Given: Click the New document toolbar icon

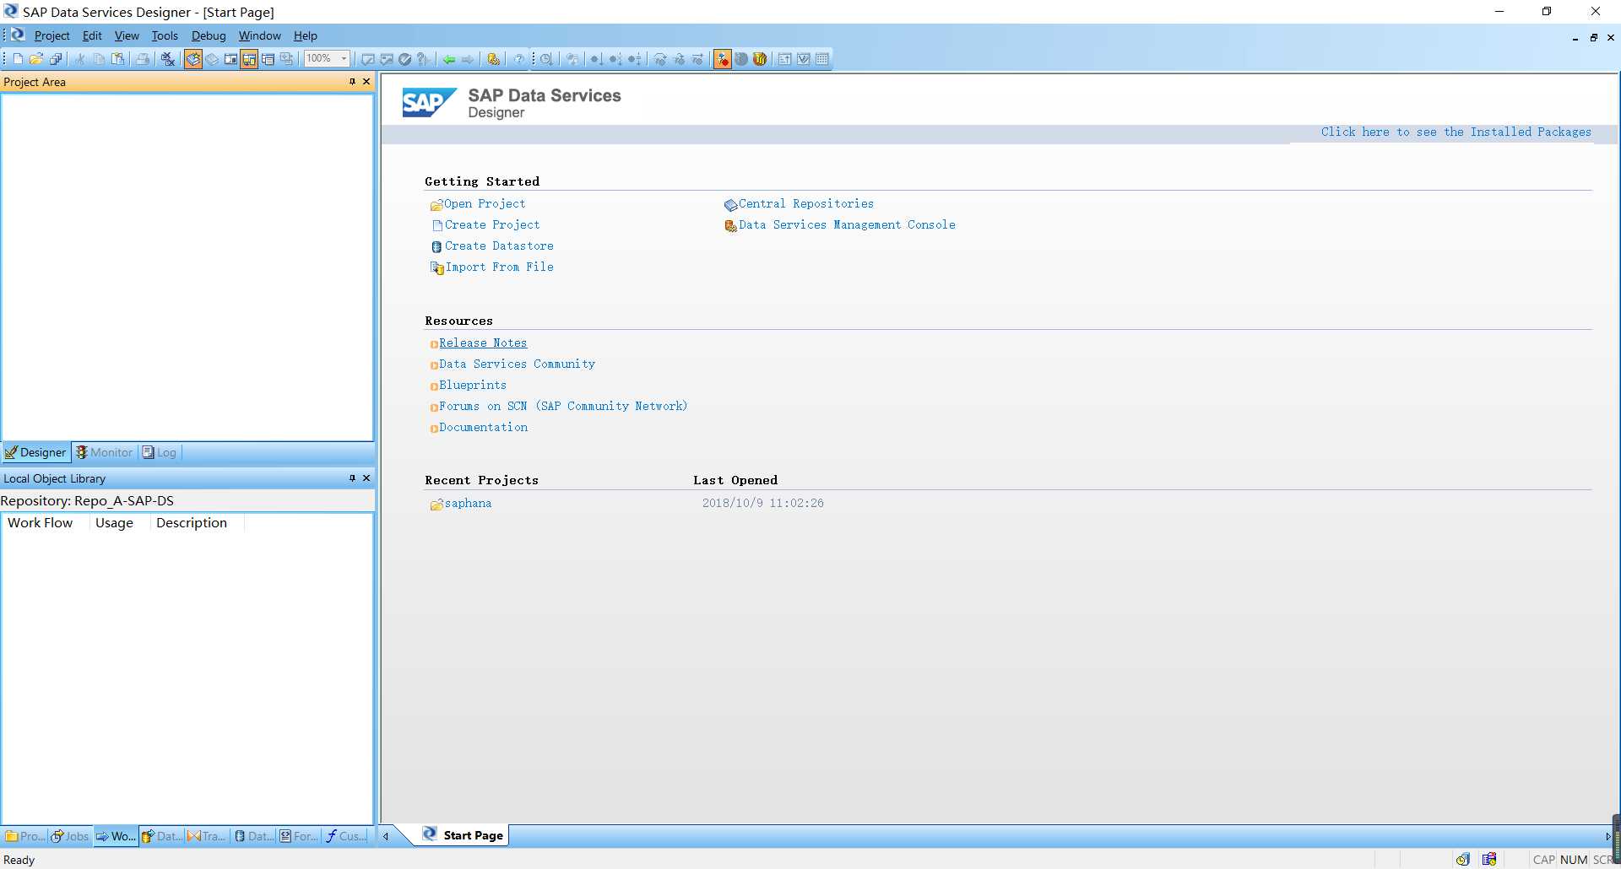Looking at the screenshot, I should (18, 59).
